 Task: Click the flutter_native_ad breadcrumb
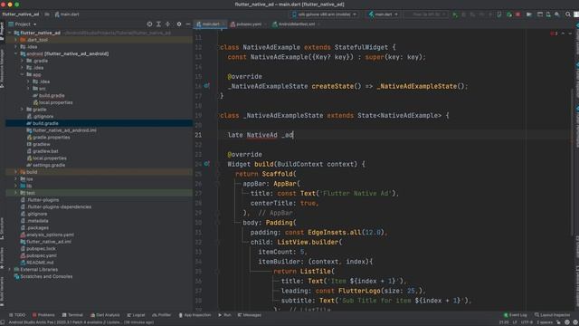20,14
